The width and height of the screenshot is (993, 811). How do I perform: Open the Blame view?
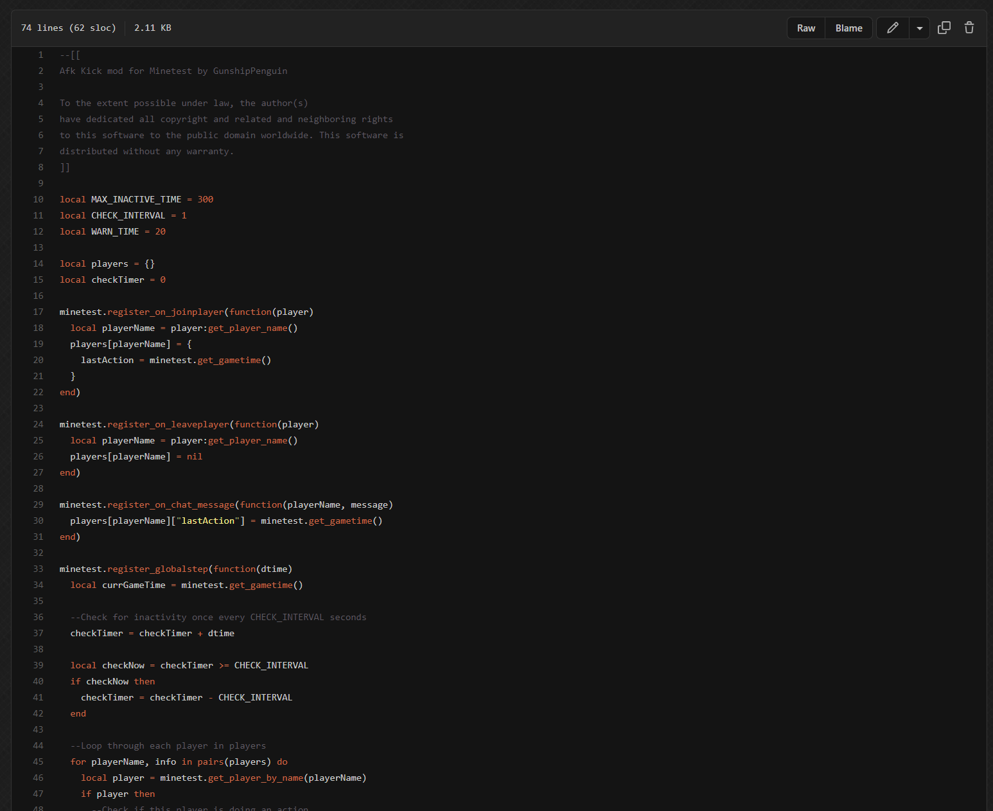[848, 28]
